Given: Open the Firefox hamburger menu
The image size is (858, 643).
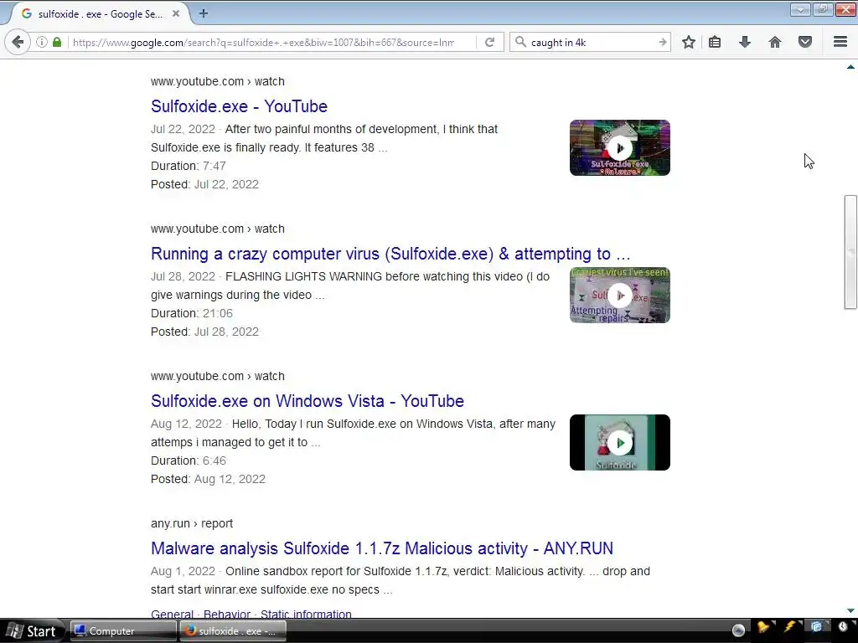Looking at the screenshot, I should click(840, 42).
